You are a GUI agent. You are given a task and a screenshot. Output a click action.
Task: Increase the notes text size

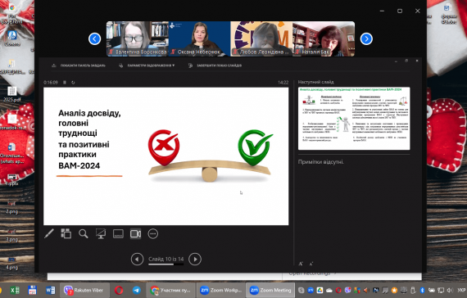(x=301, y=264)
